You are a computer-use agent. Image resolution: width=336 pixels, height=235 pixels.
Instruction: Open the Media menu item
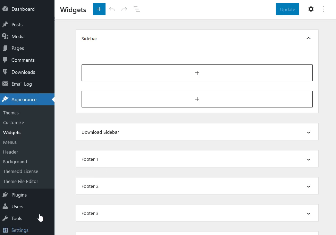pos(18,36)
